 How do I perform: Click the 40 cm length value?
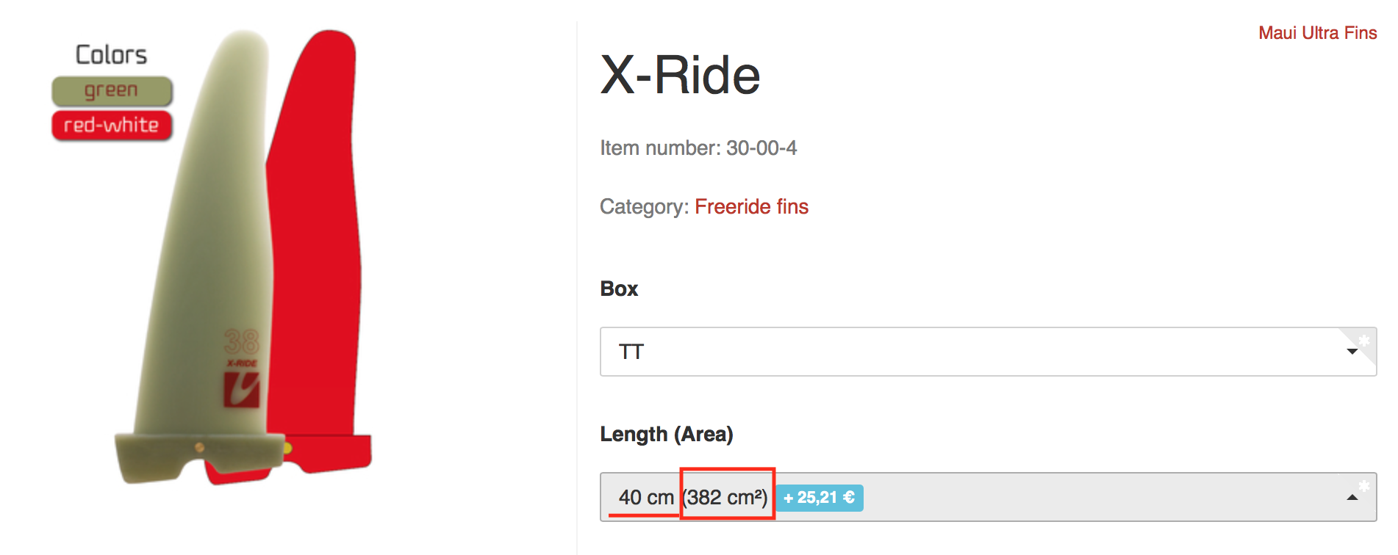(x=645, y=498)
